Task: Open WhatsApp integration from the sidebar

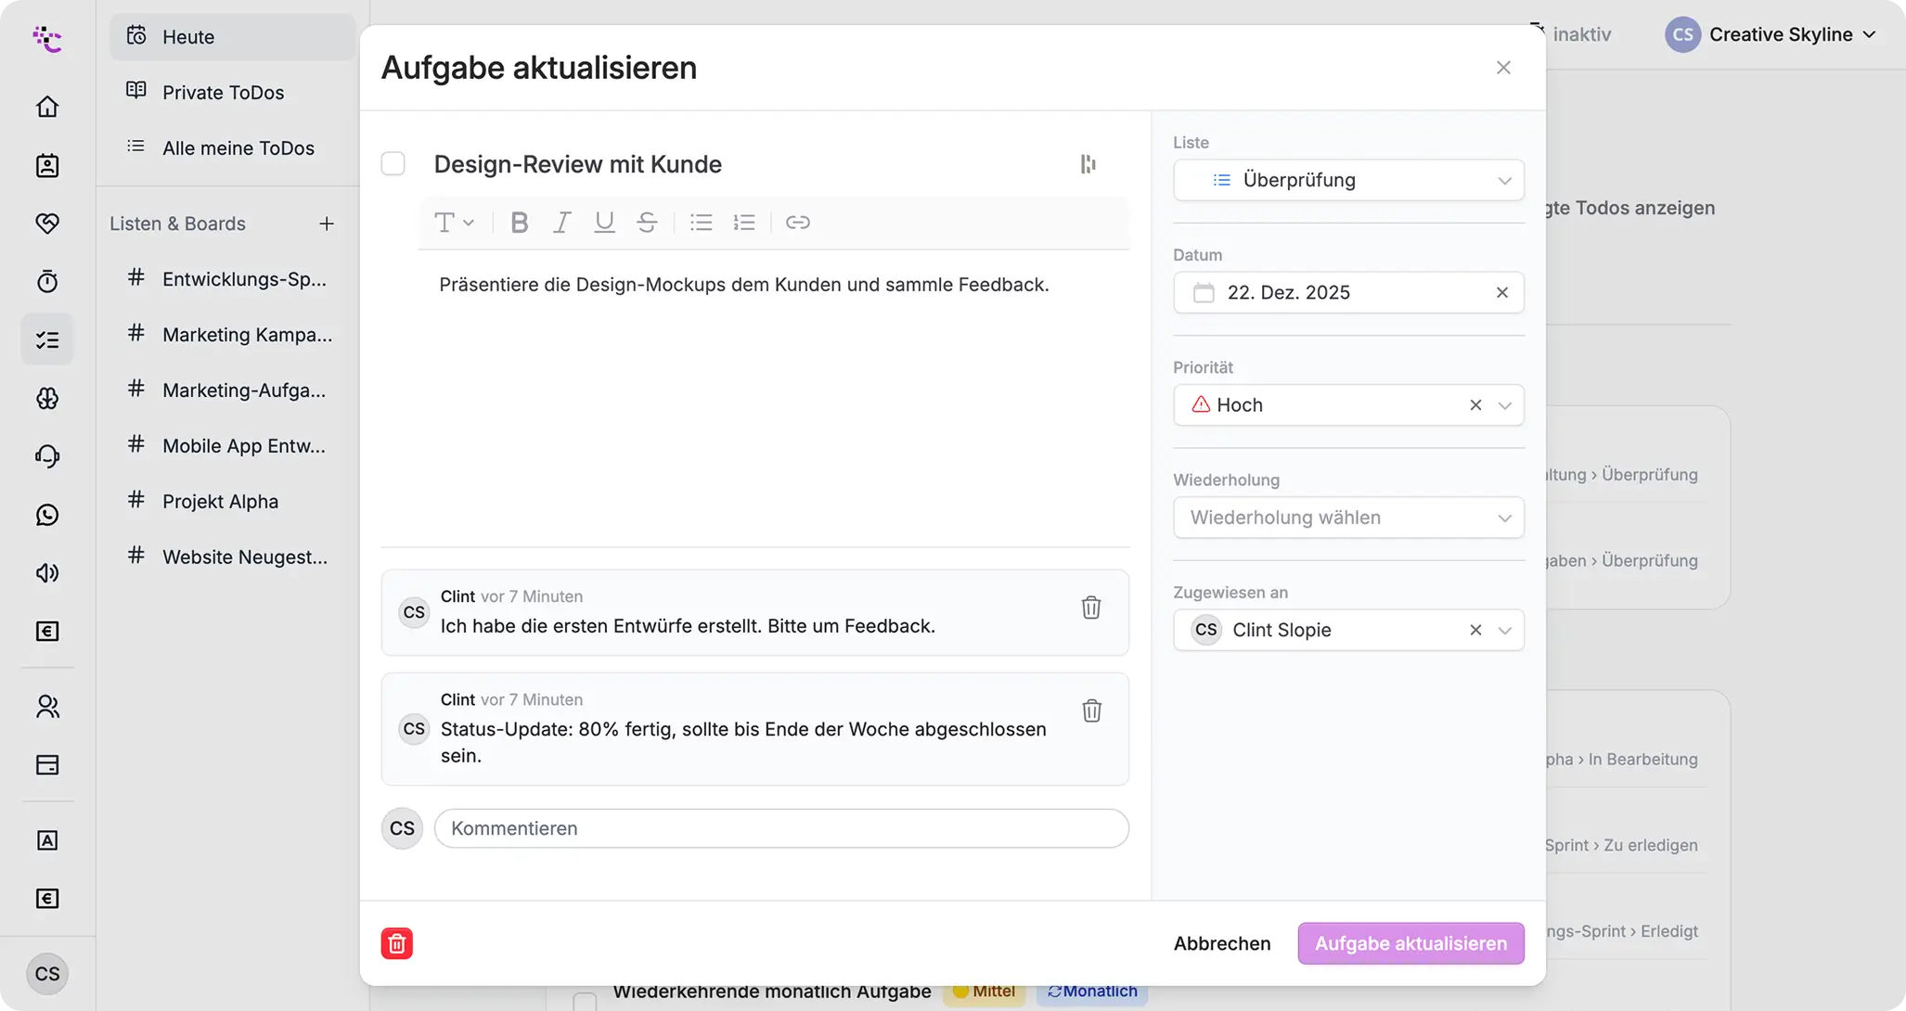Action: 47,515
